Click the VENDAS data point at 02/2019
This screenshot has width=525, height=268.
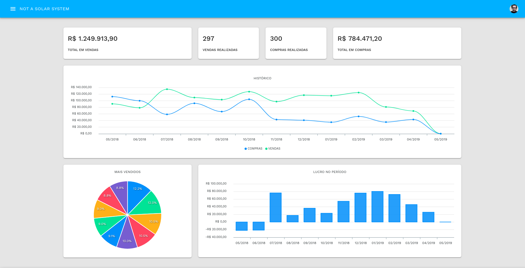tap(358, 93)
